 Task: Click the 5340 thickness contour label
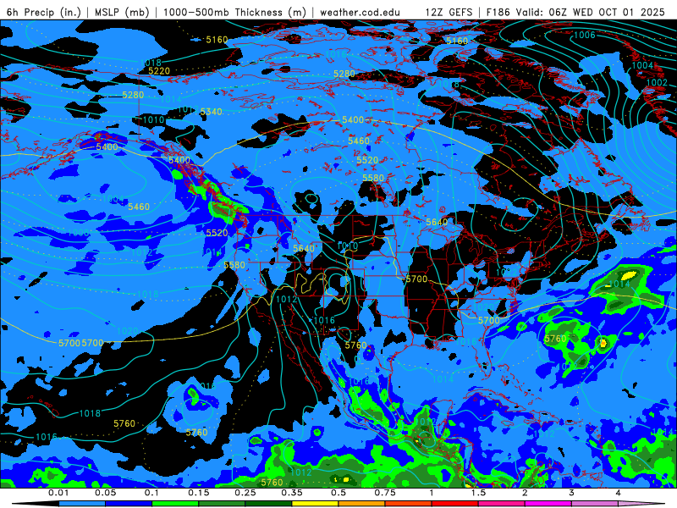(x=211, y=112)
